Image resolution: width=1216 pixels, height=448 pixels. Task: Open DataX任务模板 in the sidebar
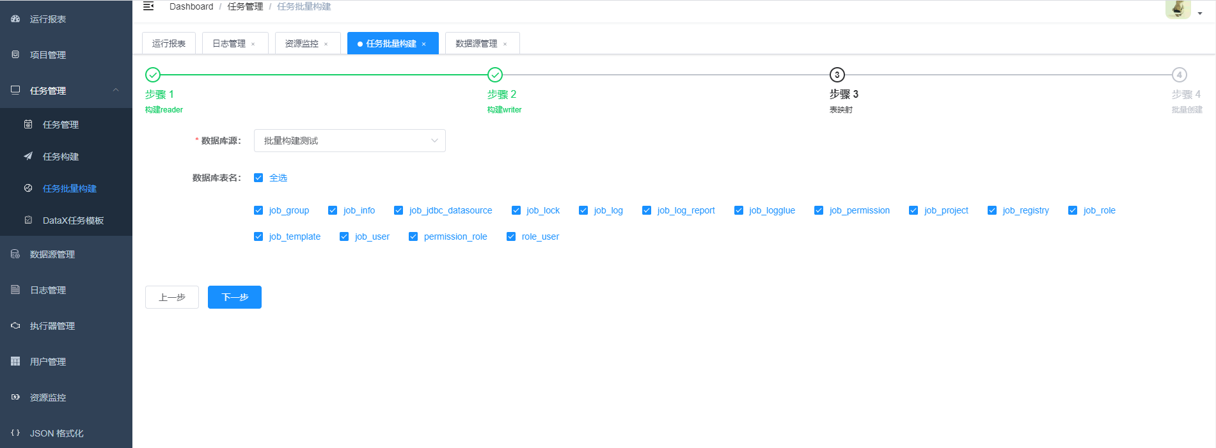click(x=66, y=220)
